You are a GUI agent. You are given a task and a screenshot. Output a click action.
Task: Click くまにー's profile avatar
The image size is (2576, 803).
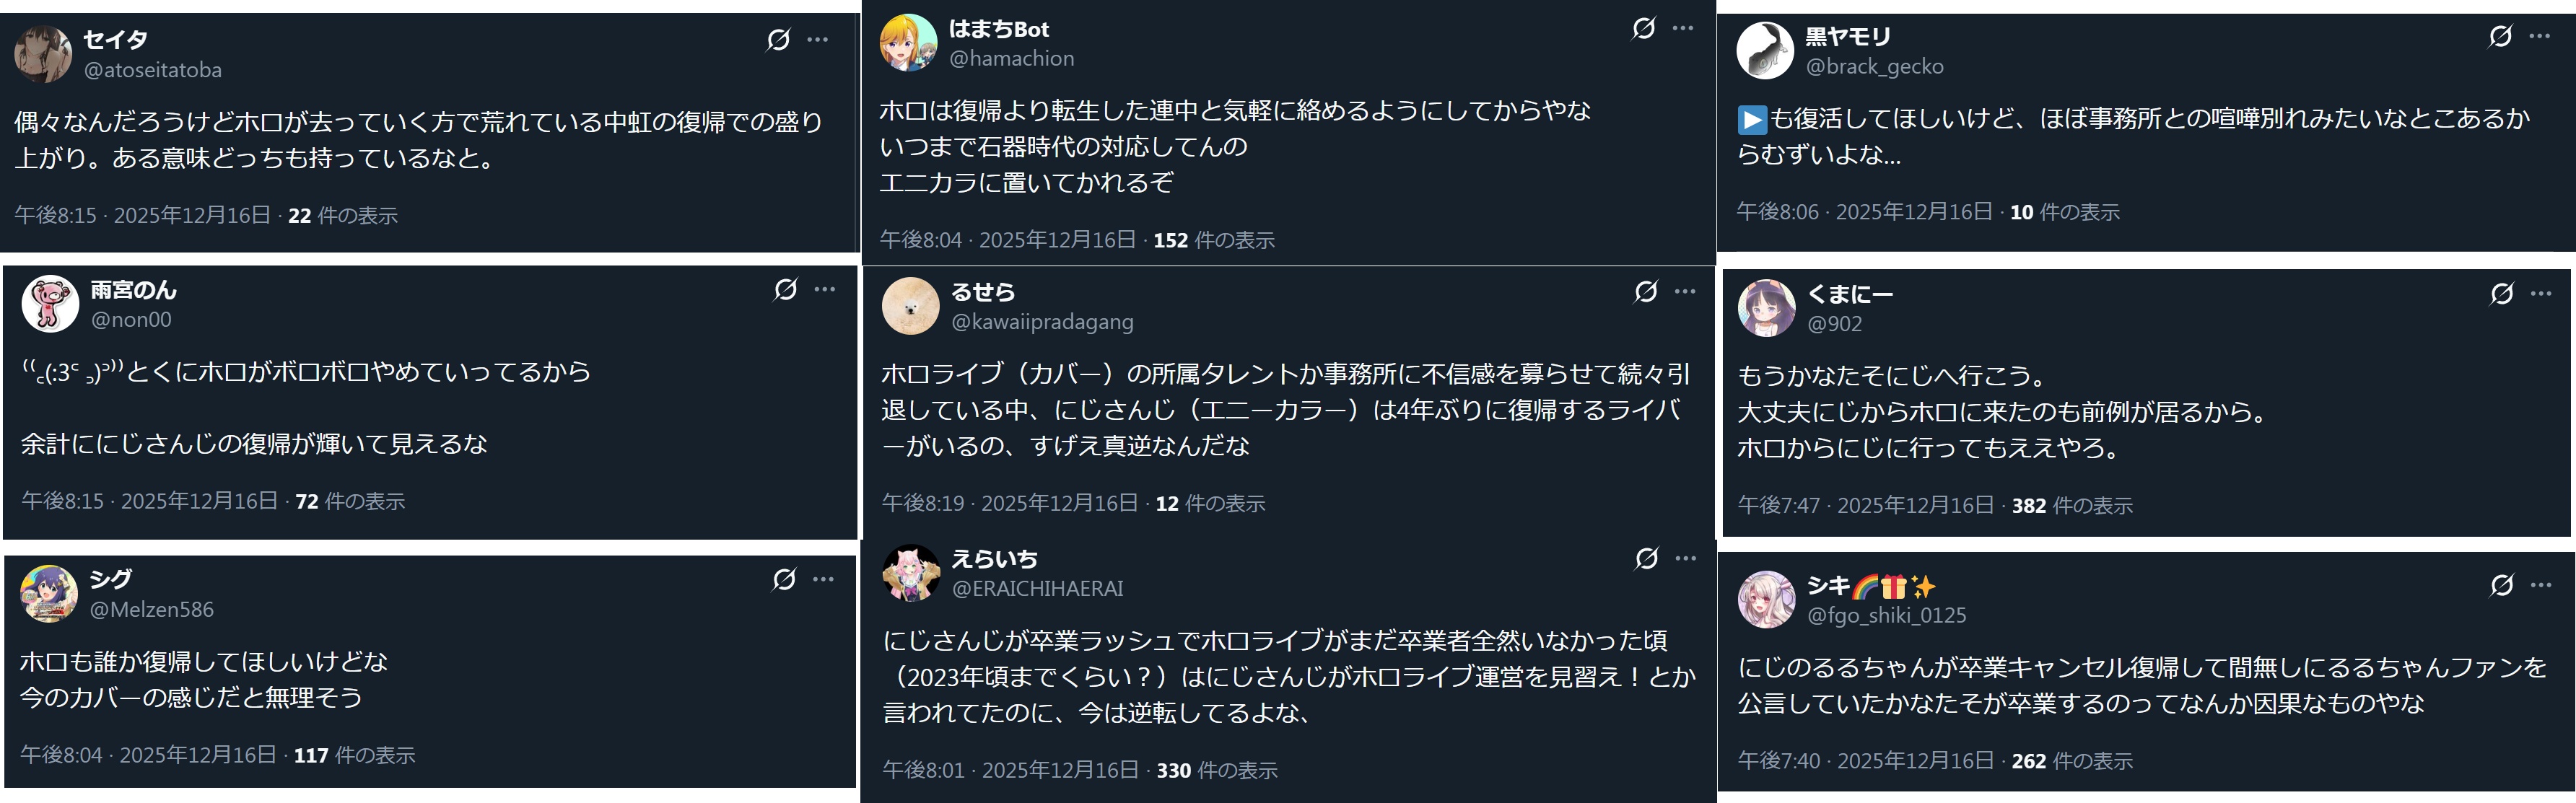point(1767,308)
